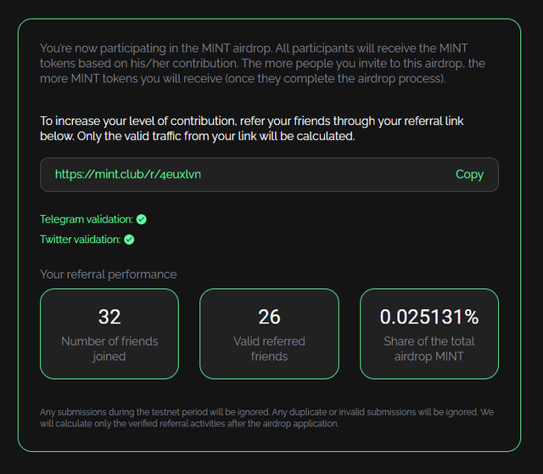Click the "You're now participating in the MINT airdrop" paragraph
543x474 pixels.
[262, 64]
